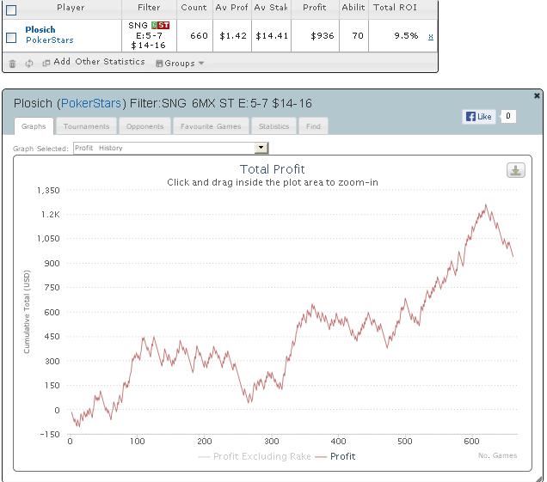This screenshot has height=482, width=547.
Task: Click the panel resize grip corner
Action: [539, 478]
